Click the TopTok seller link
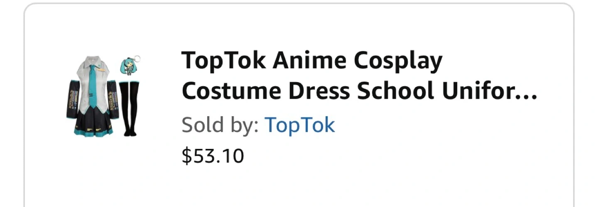598x207 pixels. coord(299,124)
